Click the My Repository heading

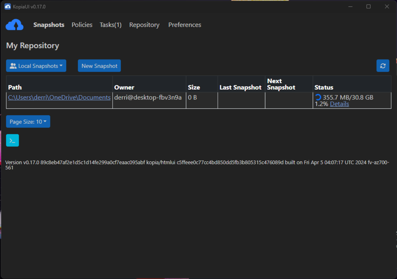tap(33, 45)
